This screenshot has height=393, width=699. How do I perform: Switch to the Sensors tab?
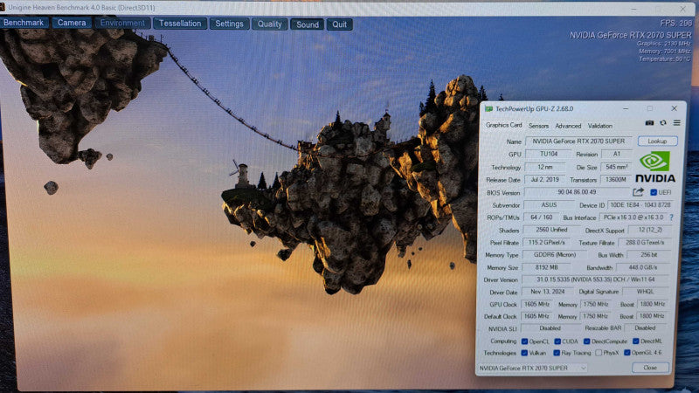click(x=538, y=126)
